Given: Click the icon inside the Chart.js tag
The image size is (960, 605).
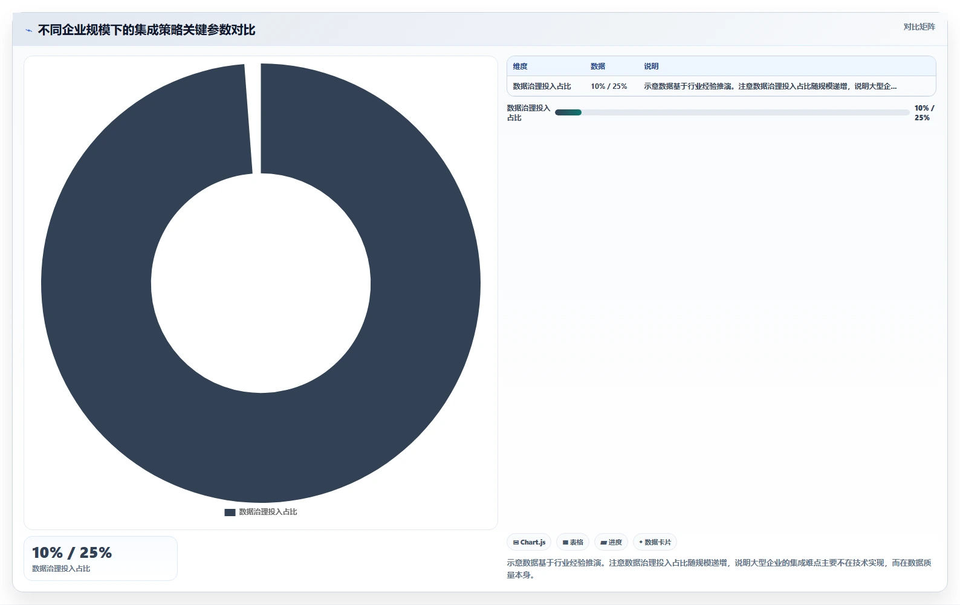Looking at the screenshot, I should (x=516, y=543).
